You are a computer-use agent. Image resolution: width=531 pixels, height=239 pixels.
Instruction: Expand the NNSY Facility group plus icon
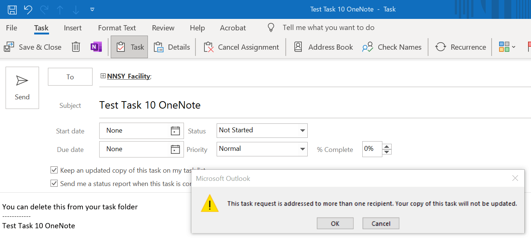(x=103, y=76)
